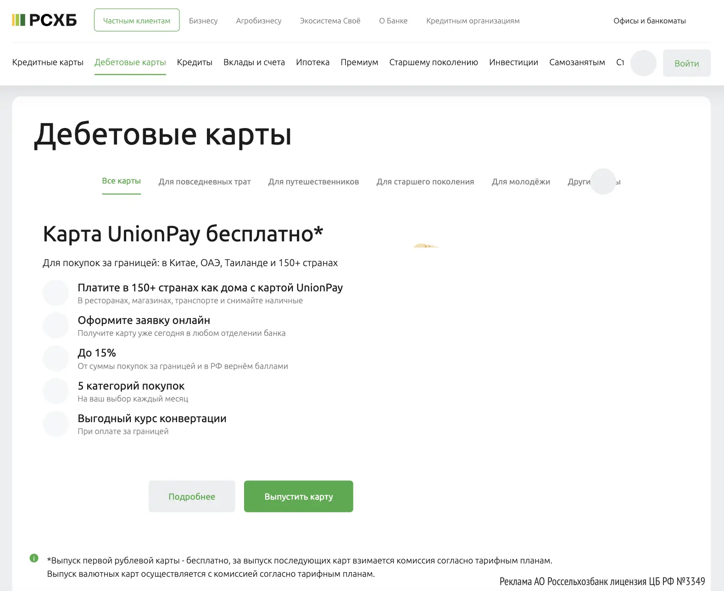Click the green 'Выпустить карту' button
This screenshot has width=724, height=591.
(299, 496)
